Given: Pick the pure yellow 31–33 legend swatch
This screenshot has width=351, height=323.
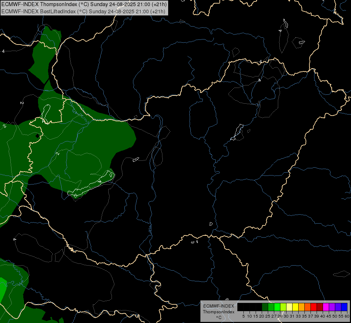Looking at the screenshot, I should click(x=295, y=307).
